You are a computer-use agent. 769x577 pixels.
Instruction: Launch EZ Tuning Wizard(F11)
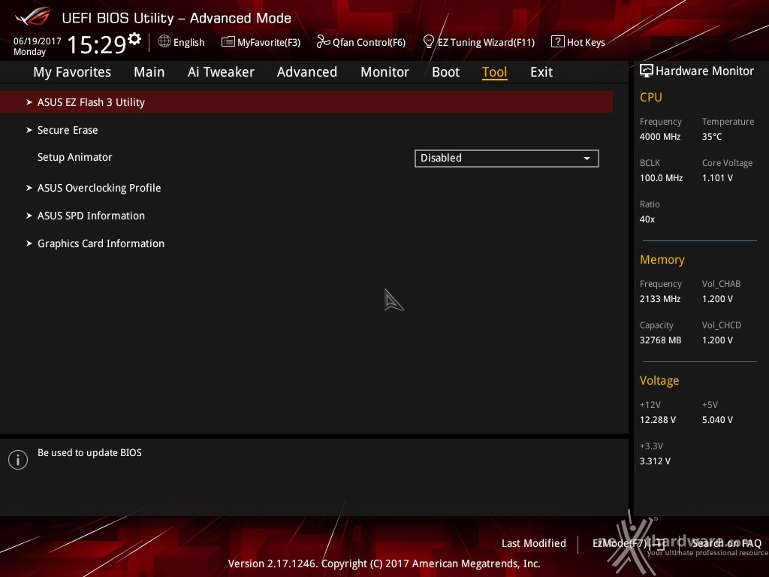(479, 42)
